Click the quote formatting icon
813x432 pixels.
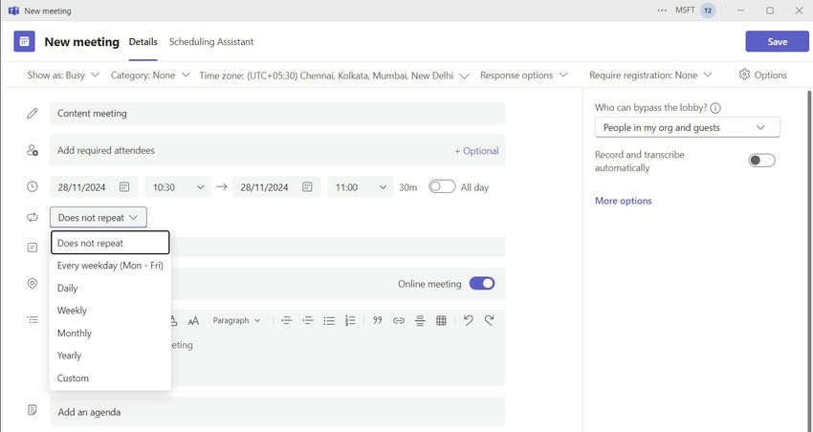[x=377, y=321]
